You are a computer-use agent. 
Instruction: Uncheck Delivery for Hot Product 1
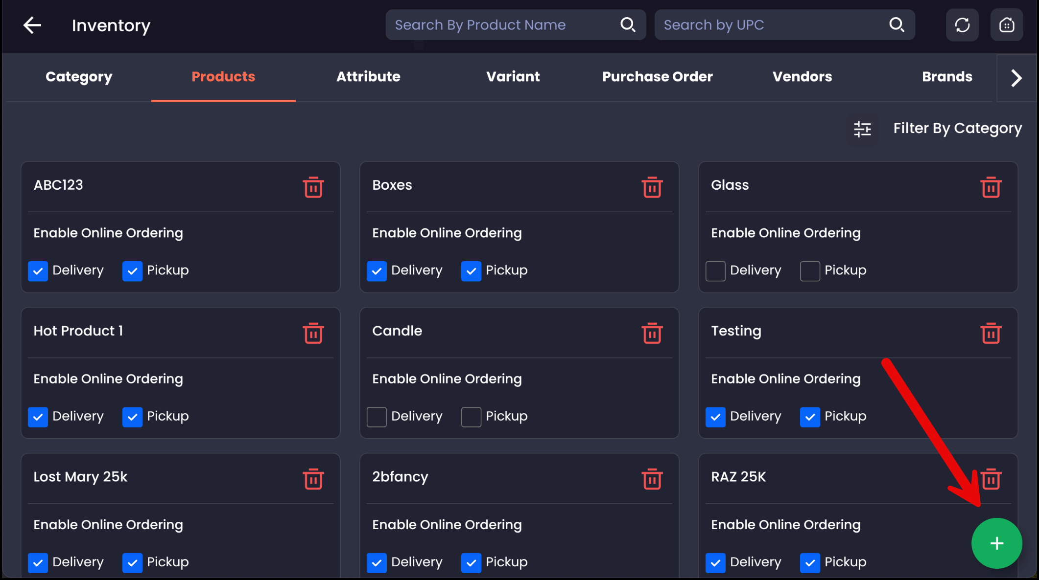38,417
